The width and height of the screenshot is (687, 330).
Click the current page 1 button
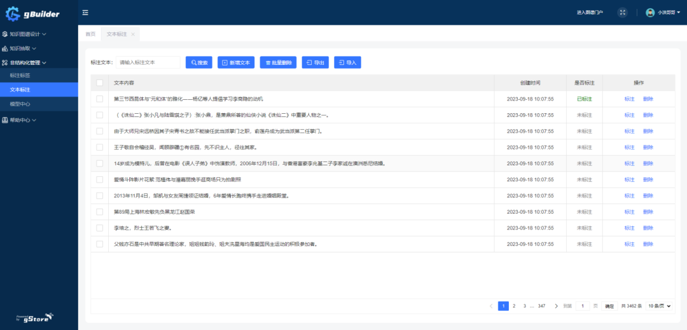click(503, 306)
